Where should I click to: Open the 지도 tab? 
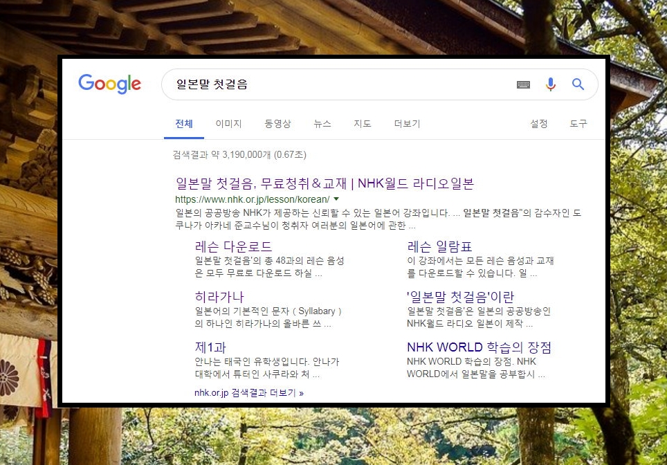363,124
